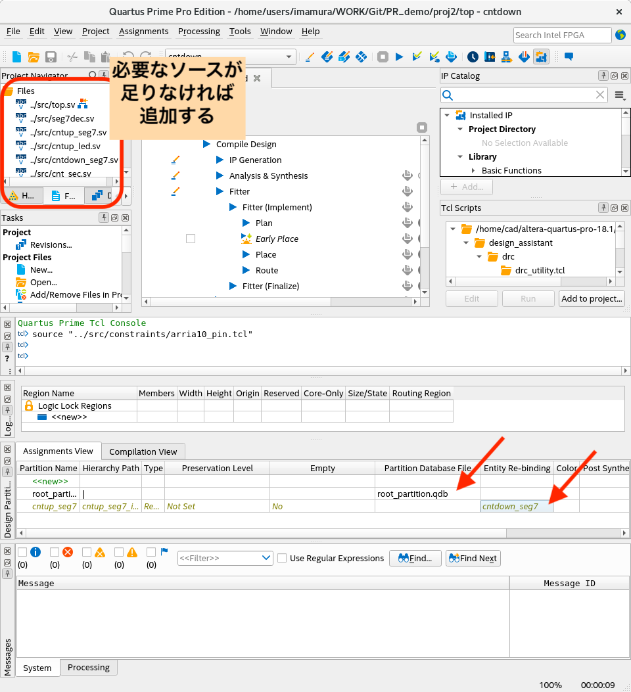Screen dimensions: 631x692
Task: Click the stop square icon above task list
Action: (422, 127)
